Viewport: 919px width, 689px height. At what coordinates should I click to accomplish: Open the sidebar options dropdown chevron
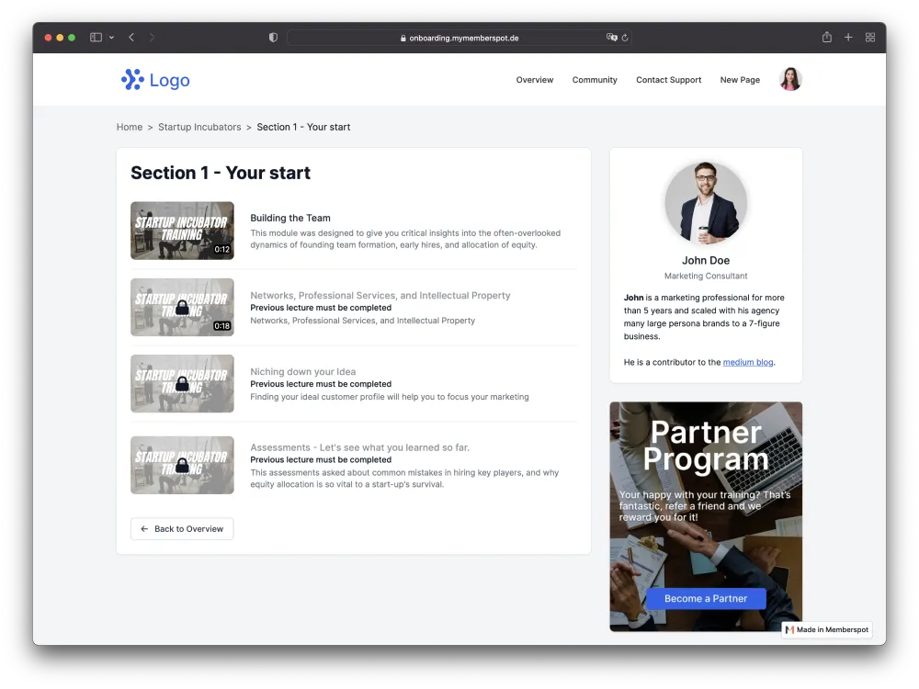111,38
